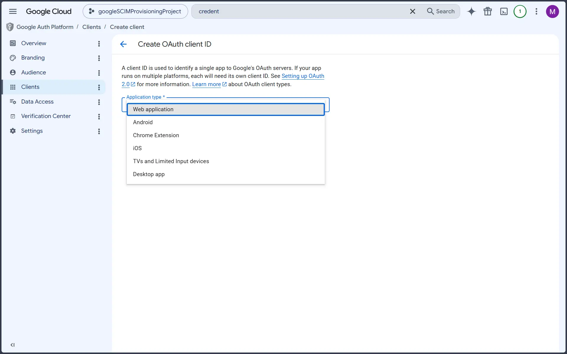Open the main navigation hamburger menu

coord(13,11)
